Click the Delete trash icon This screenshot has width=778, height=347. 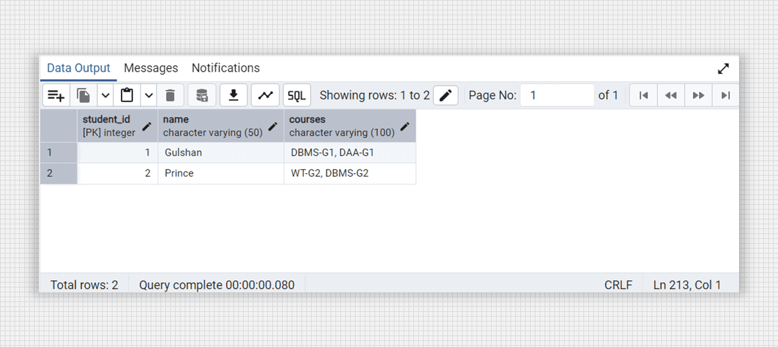(x=170, y=95)
